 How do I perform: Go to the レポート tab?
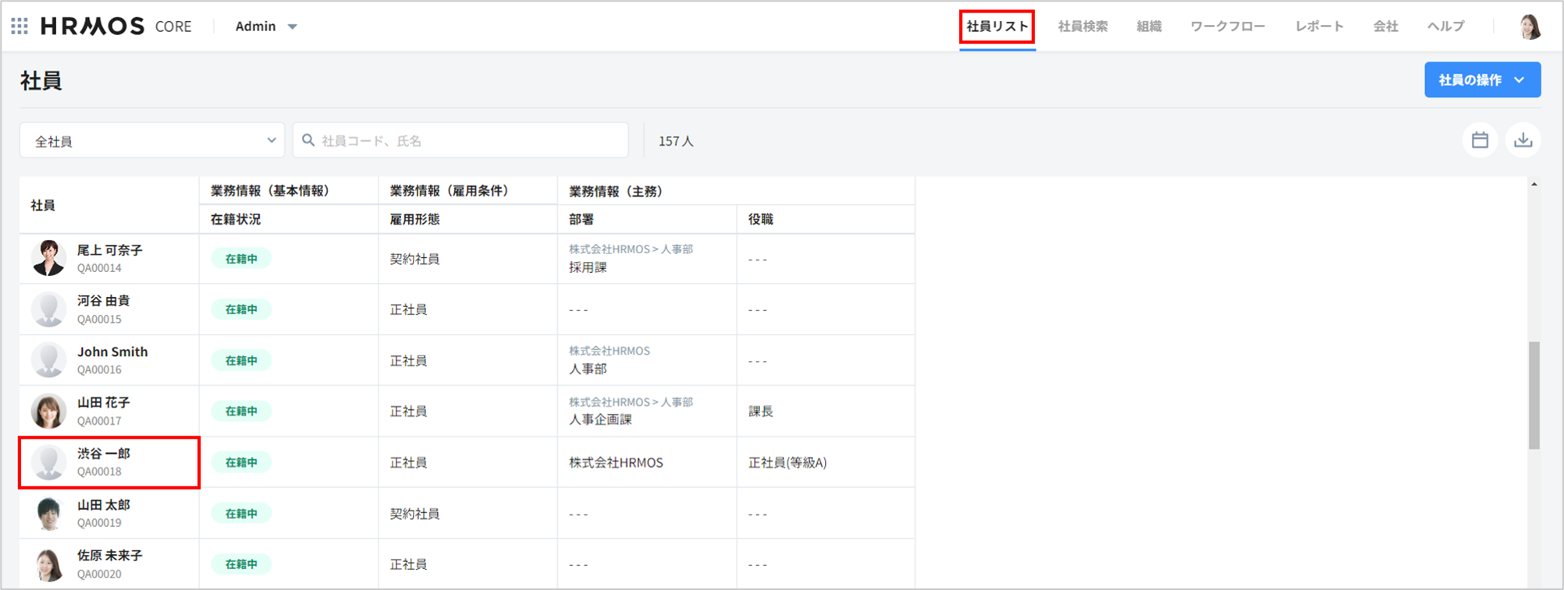tap(1319, 26)
